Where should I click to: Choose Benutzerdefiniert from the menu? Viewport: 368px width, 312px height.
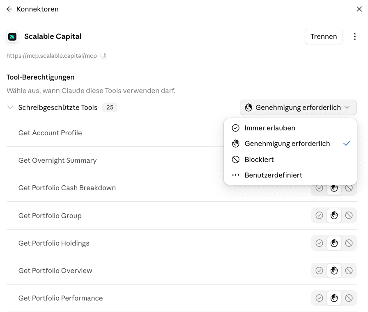(290, 175)
